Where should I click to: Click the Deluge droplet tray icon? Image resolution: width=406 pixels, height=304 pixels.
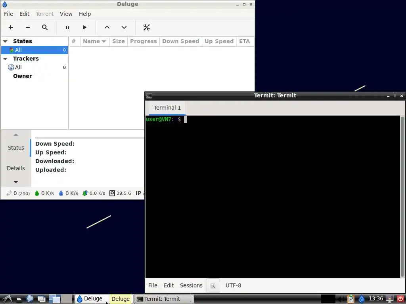coord(362,299)
